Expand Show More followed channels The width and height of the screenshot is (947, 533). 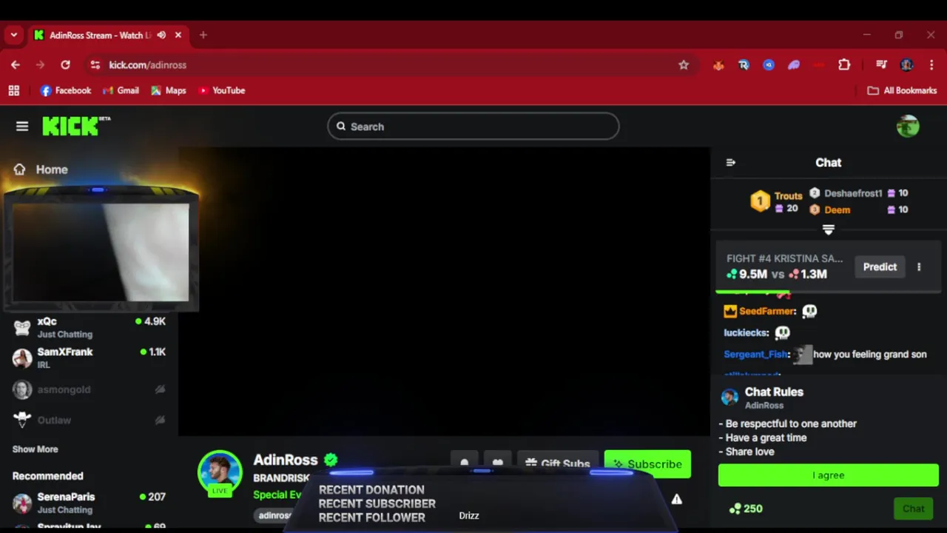35,449
